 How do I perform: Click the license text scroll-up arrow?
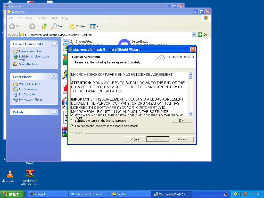[x=191, y=74]
